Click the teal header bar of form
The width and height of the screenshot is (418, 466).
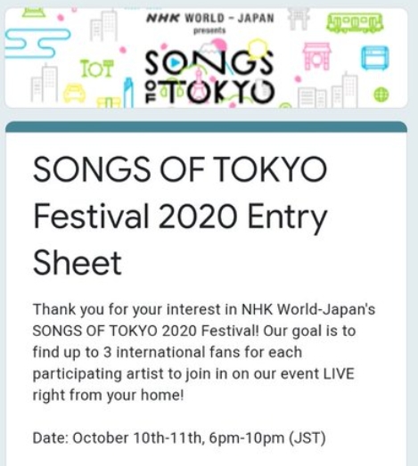point(206,127)
